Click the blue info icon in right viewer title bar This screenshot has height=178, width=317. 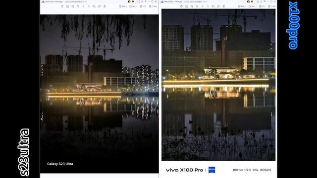252,1
